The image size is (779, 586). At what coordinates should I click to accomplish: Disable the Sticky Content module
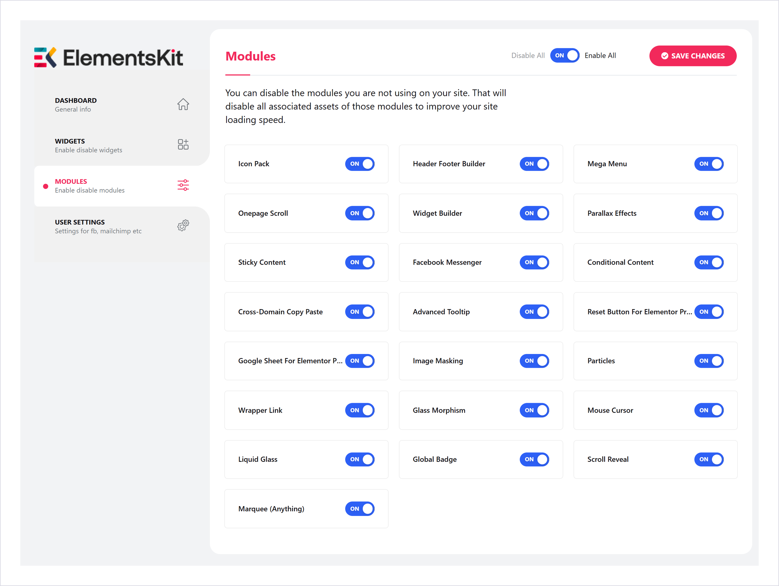click(x=359, y=262)
